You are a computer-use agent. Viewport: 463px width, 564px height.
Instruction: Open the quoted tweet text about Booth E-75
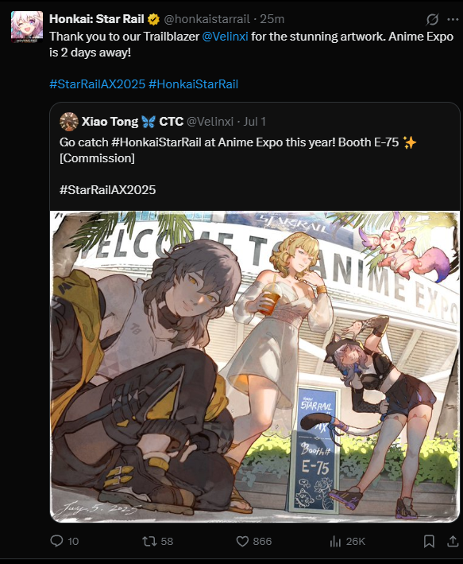pos(237,150)
